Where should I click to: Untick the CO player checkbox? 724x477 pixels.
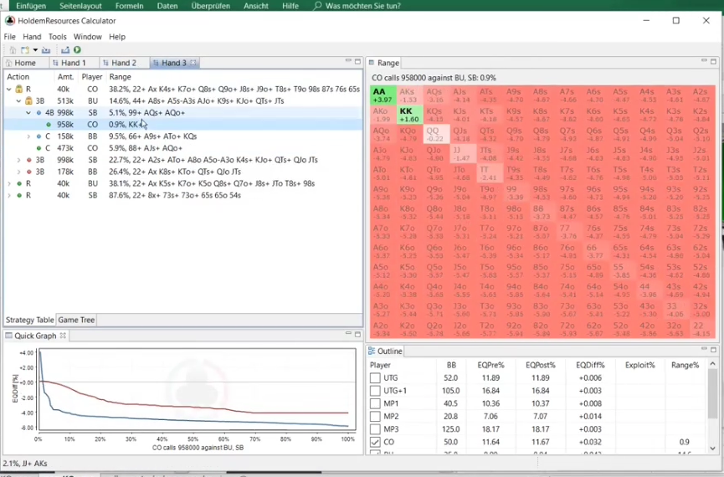pos(375,442)
